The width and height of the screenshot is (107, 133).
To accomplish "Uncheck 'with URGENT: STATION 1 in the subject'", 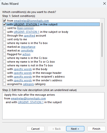I will [4, 24].
